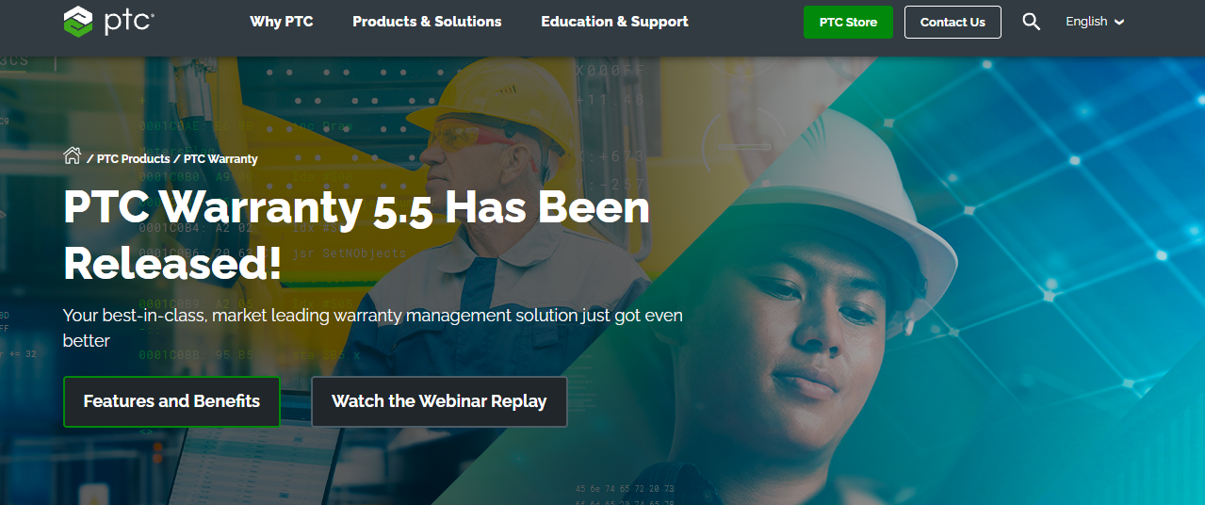Click the PTC logo

click(x=109, y=22)
